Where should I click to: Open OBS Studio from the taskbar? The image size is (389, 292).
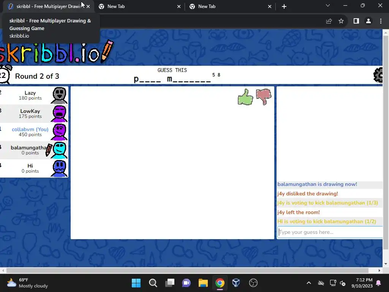tap(253, 283)
